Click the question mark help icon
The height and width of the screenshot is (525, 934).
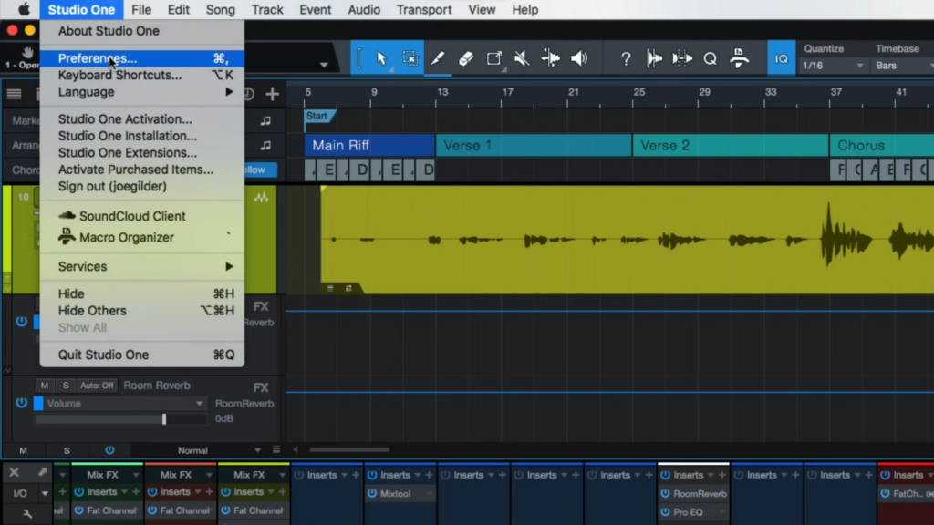[626, 58]
